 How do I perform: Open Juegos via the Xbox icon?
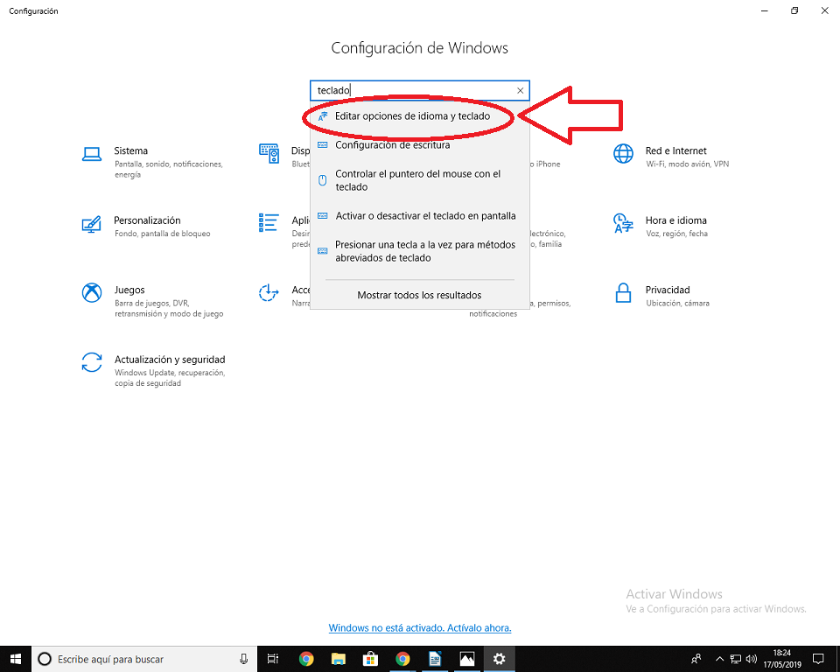[x=92, y=292]
